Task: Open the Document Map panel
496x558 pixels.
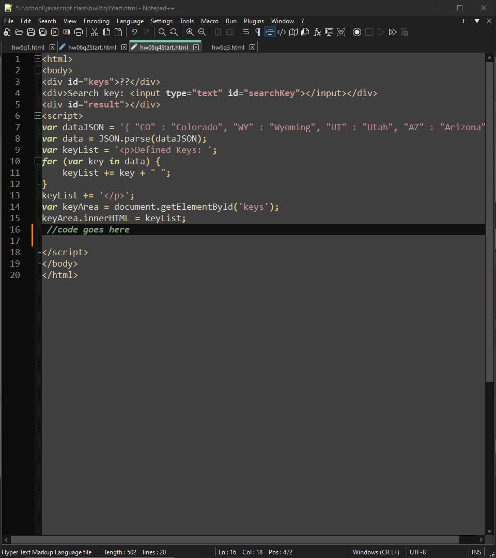Action: pyautogui.click(x=293, y=32)
